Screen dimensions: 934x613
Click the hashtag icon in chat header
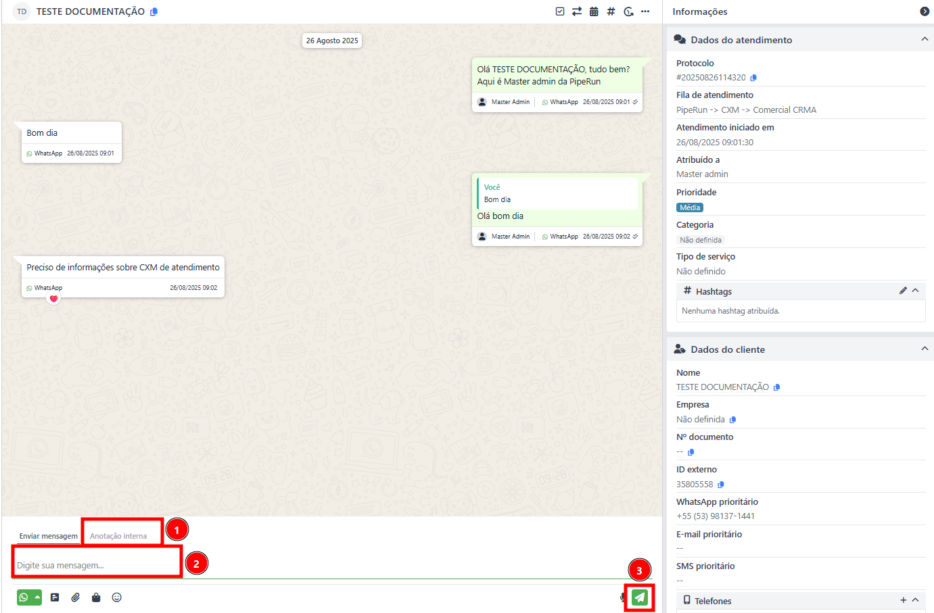coord(611,11)
